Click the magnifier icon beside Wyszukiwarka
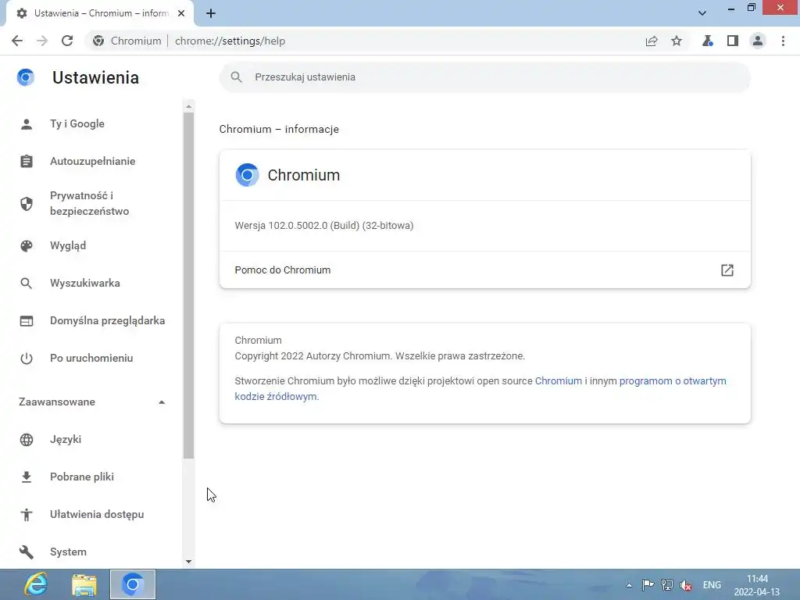Image resolution: width=800 pixels, height=600 pixels. 26,283
